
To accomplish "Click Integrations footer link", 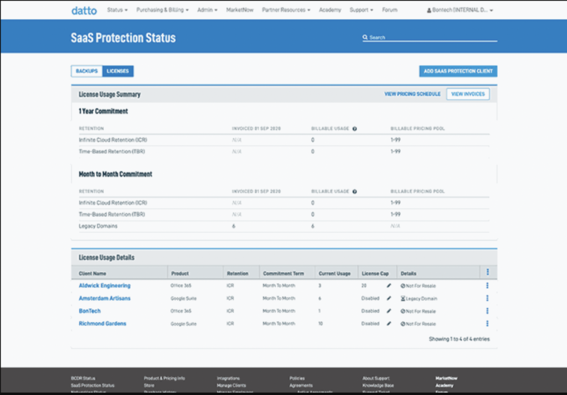I will pos(228,378).
